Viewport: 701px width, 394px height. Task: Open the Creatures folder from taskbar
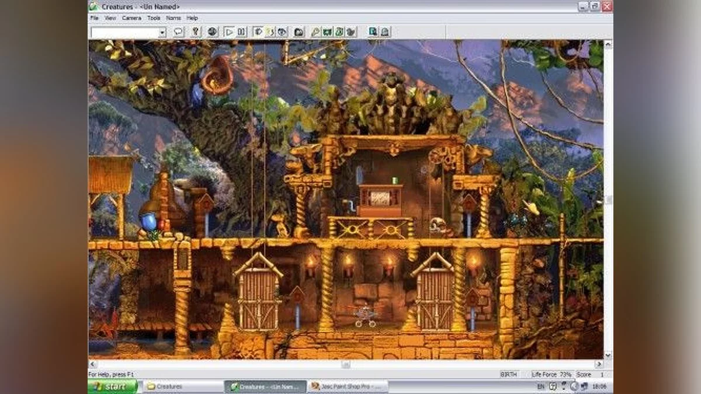182,386
